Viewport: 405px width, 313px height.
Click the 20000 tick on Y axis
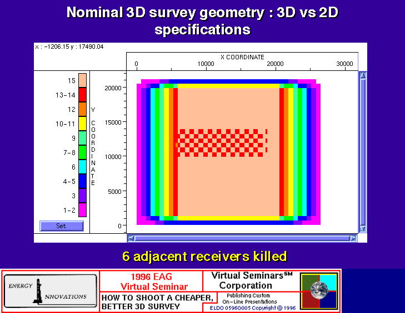tap(113, 88)
